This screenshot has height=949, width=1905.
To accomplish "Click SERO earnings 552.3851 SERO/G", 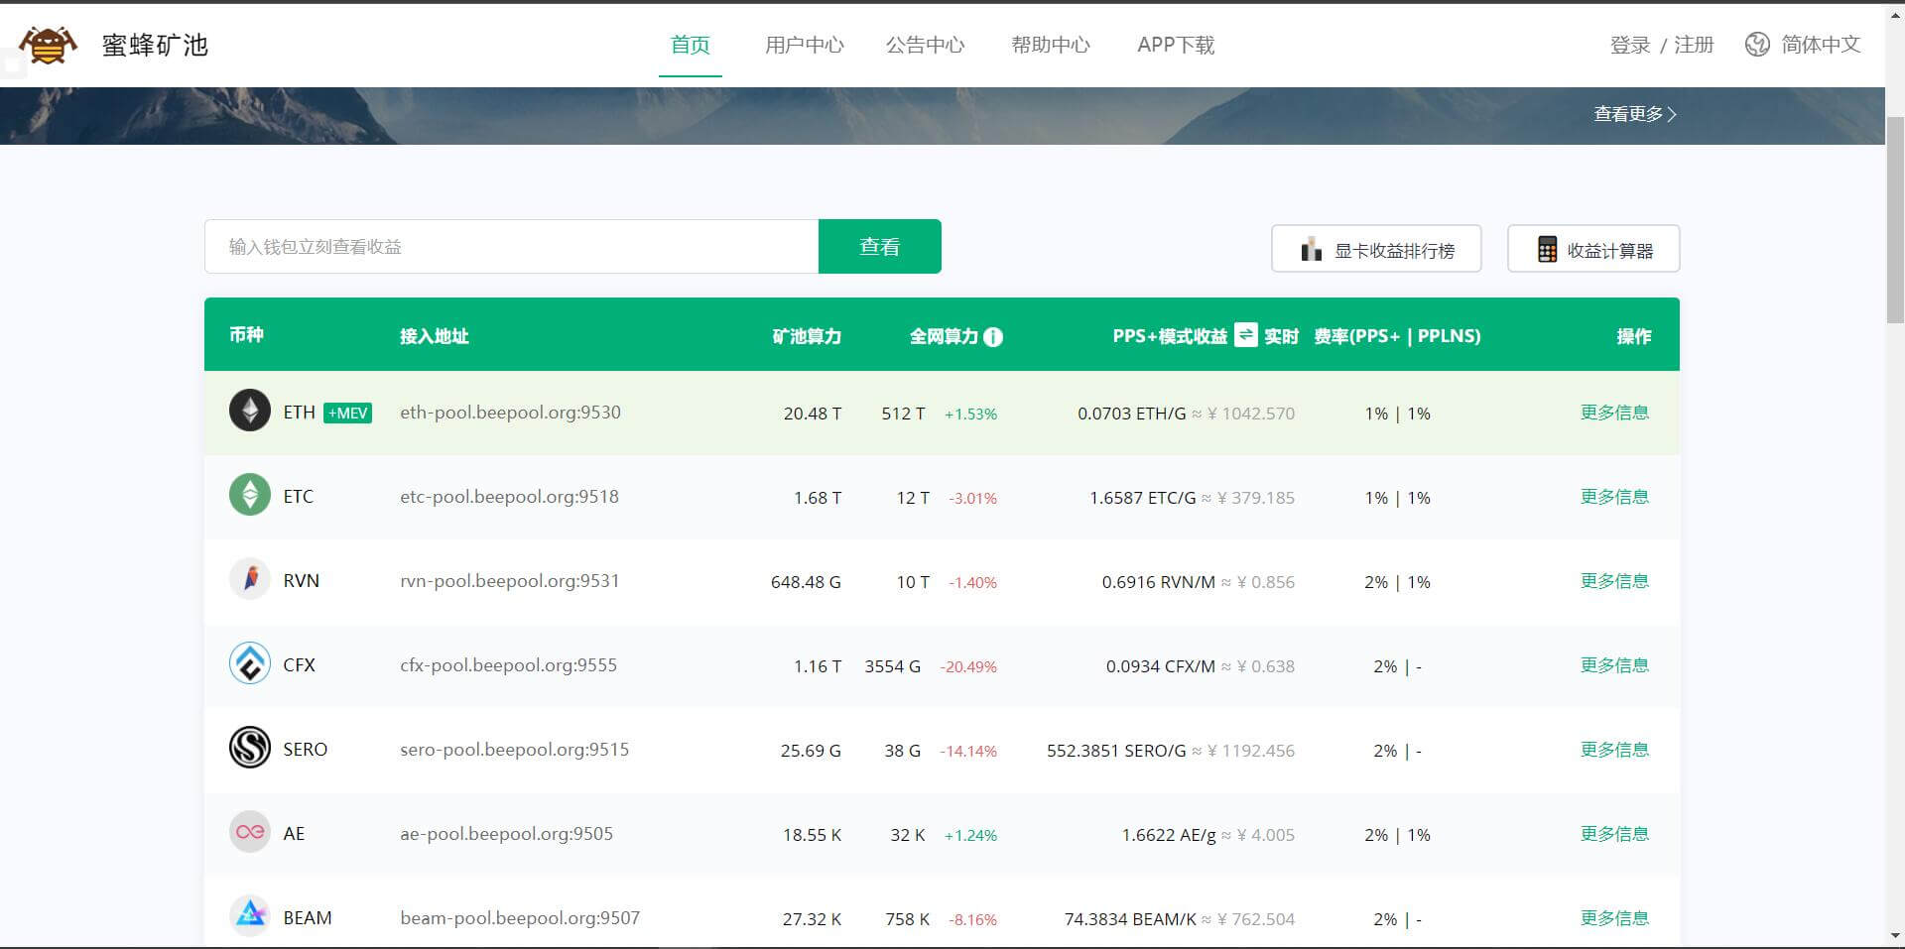I will click(1116, 751).
